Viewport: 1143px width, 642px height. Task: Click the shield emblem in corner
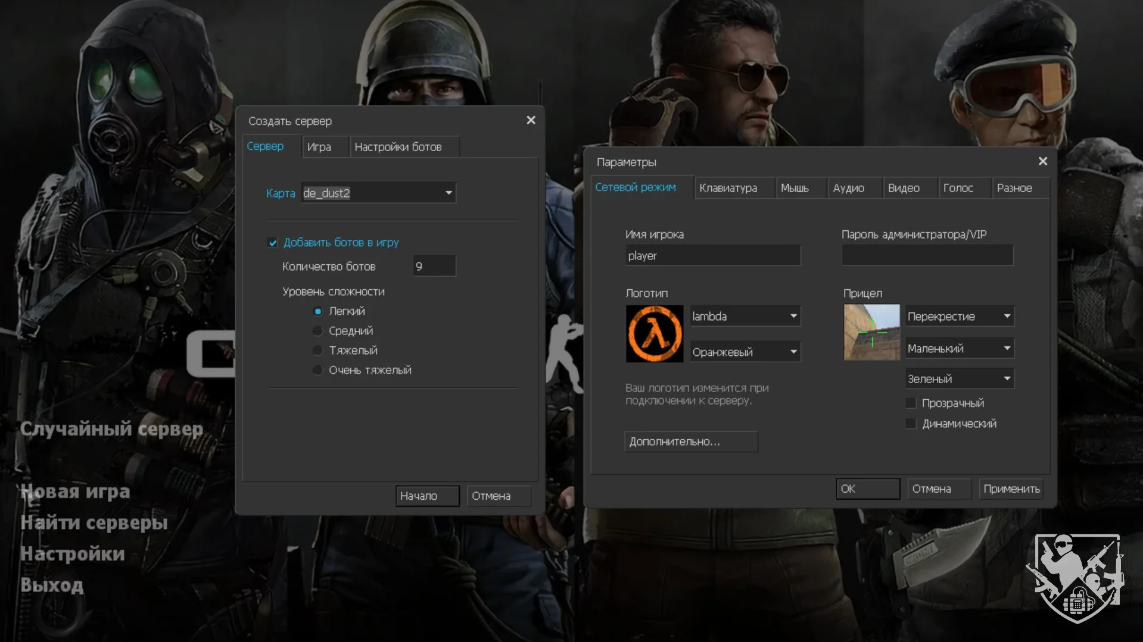click(x=1076, y=577)
